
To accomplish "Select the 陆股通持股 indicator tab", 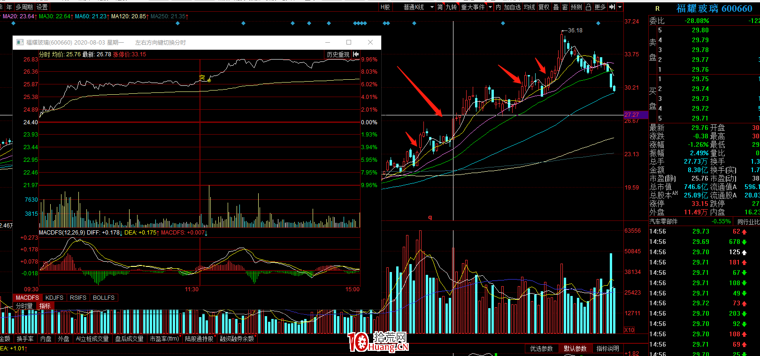I will click(199, 339).
